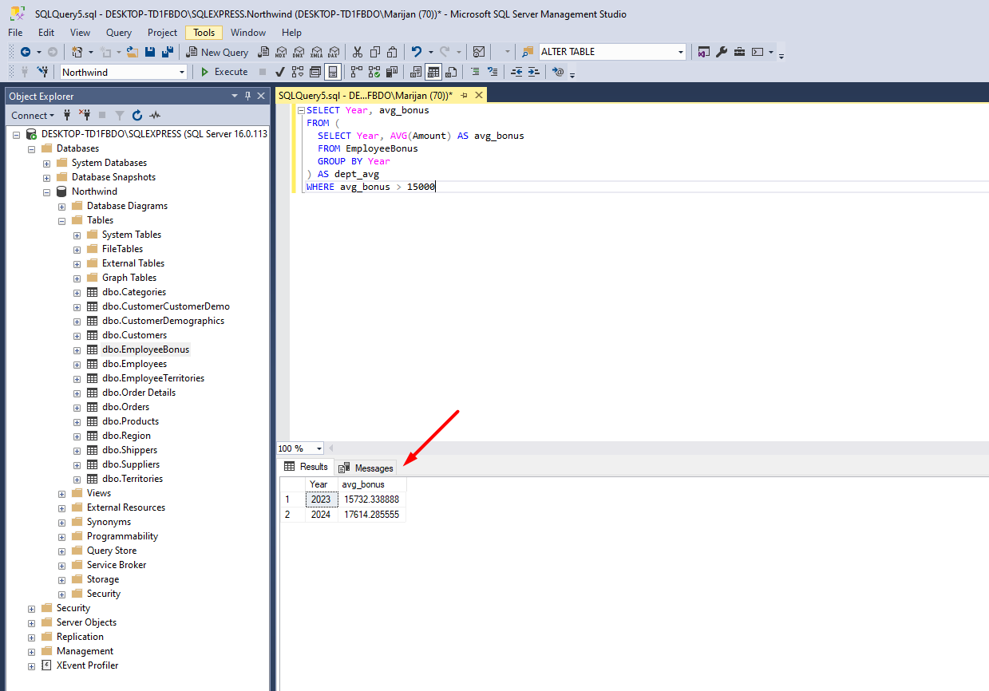The width and height of the screenshot is (989, 691).
Task: Click the Save All icon
Action: 168,52
